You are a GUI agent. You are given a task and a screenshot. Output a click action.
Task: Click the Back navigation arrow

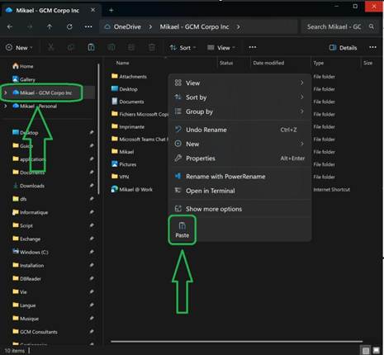[x=10, y=26]
